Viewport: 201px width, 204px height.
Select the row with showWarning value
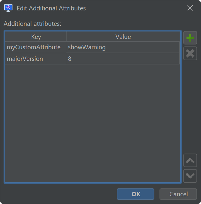(x=92, y=47)
